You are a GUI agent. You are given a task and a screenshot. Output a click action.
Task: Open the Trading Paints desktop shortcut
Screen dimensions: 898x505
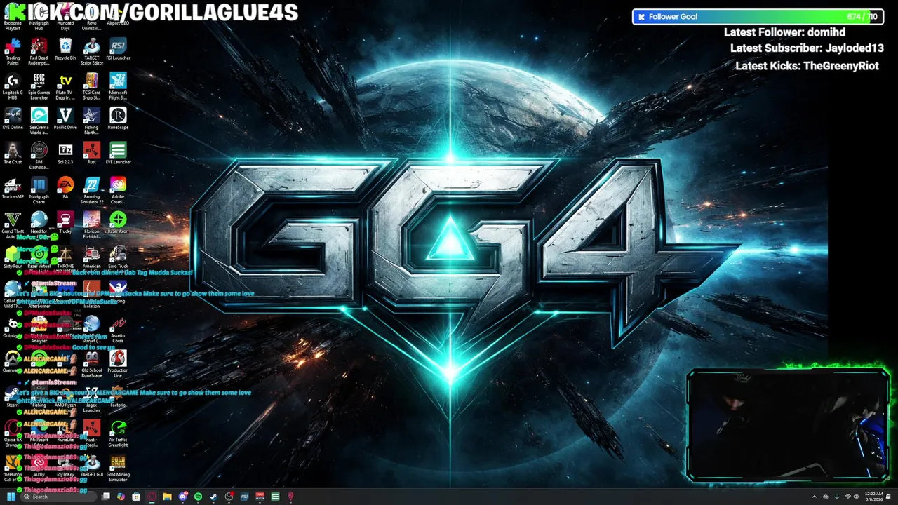click(13, 50)
